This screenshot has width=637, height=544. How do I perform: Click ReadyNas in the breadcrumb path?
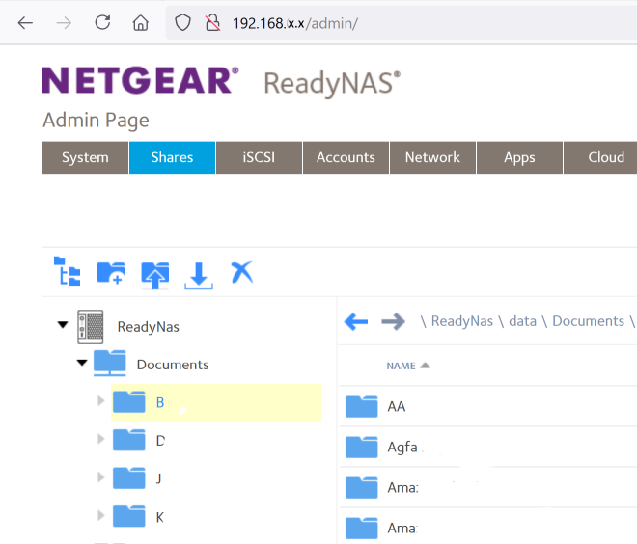(x=462, y=321)
